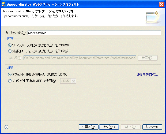
Task: Click the フォルダ(D) label
Action: pos(15,58)
